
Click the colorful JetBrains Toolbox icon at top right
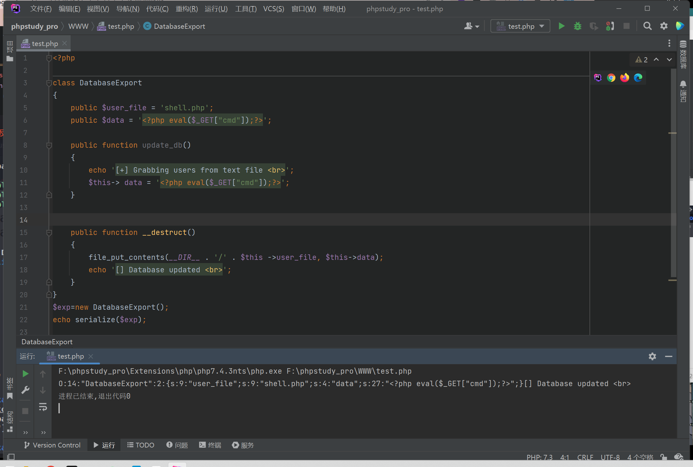[680, 26]
